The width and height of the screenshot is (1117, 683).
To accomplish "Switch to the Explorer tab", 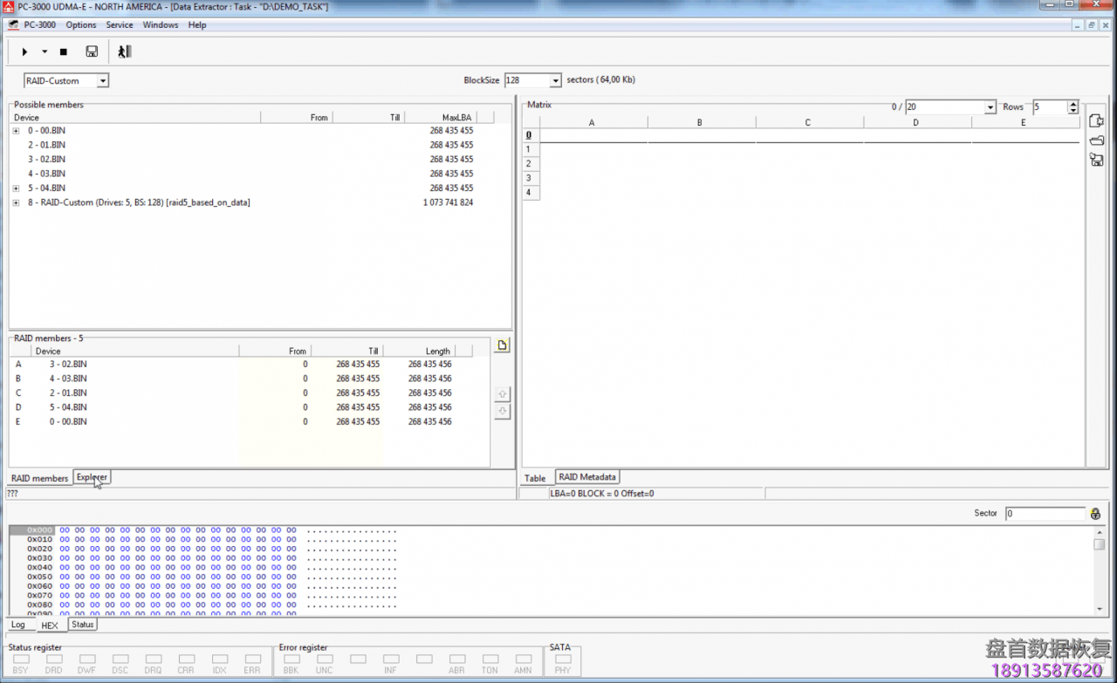I will pyautogui.click(x=92, y=477).
